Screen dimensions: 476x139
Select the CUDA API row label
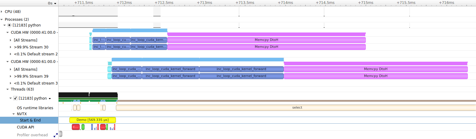(25, 127)
